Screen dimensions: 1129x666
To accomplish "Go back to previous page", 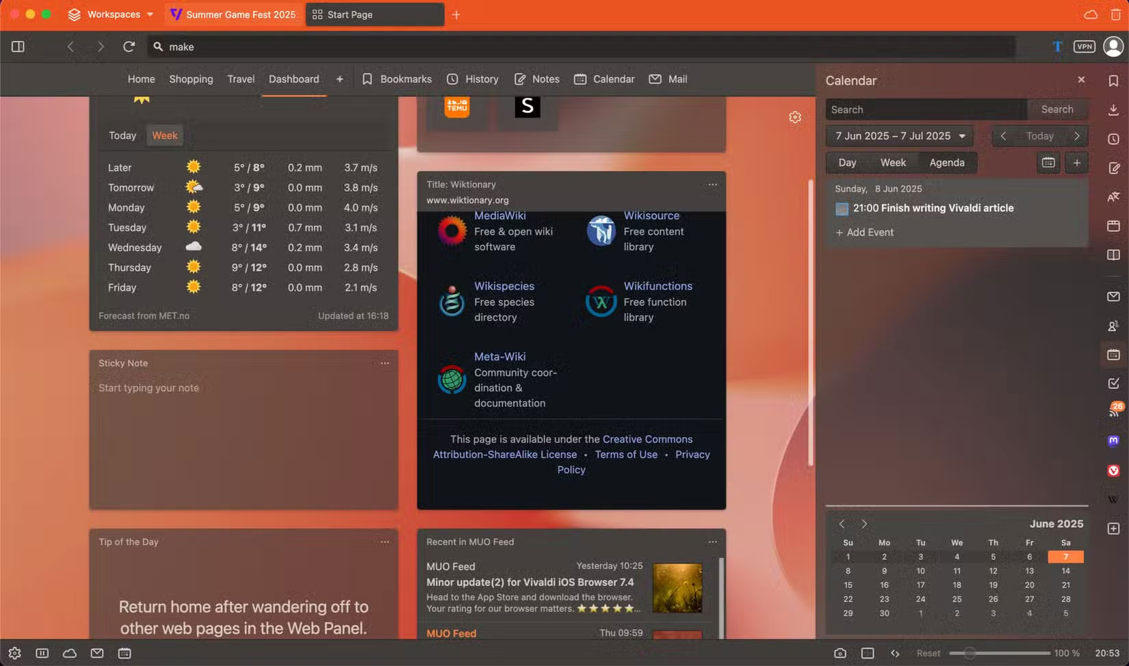I will [x=70, y=46].
